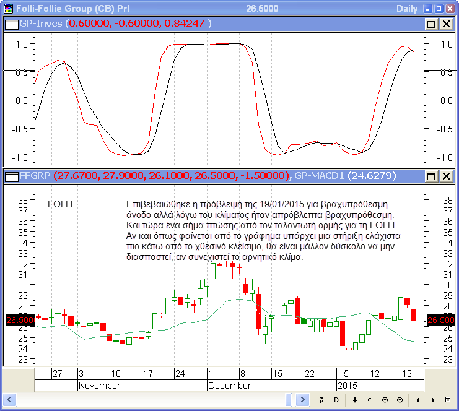This screenshot has height=411, width=459.
Task: Click the vertical up-down arrows toolbar icon
Action: (x=355, y=400)
